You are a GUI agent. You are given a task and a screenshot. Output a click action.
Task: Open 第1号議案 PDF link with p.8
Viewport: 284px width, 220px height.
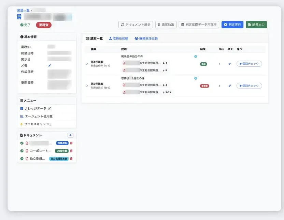[x=145, y=70]
